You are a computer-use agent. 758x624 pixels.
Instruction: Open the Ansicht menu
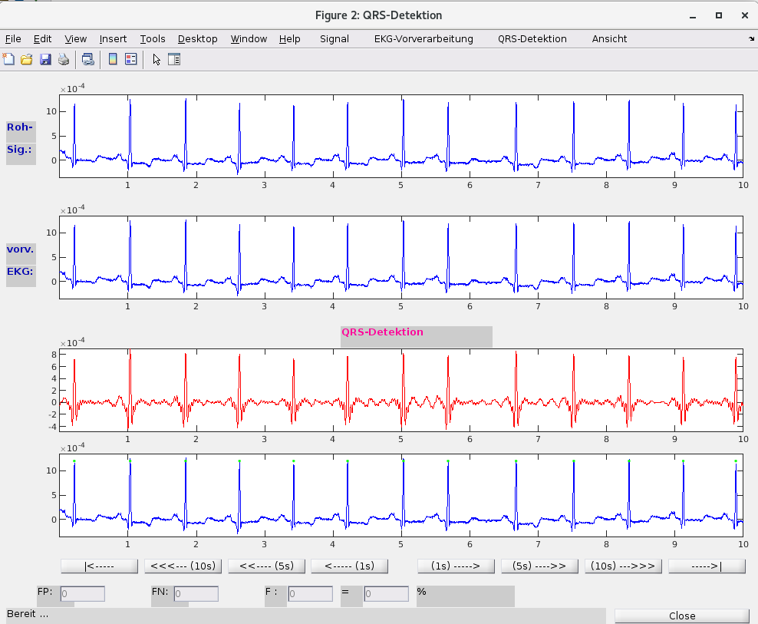click(609, 38)
